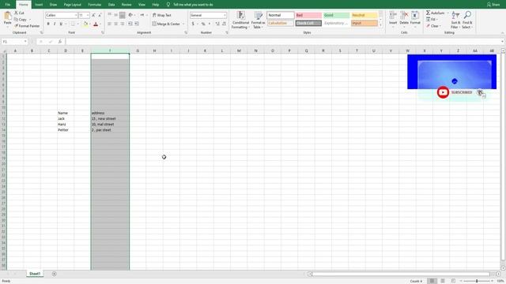Switch to the Data tab
The height and width of the screenshot is (284, 506).
111,5
